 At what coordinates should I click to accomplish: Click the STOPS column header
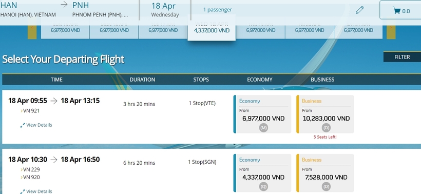click(x=201, y=80)
